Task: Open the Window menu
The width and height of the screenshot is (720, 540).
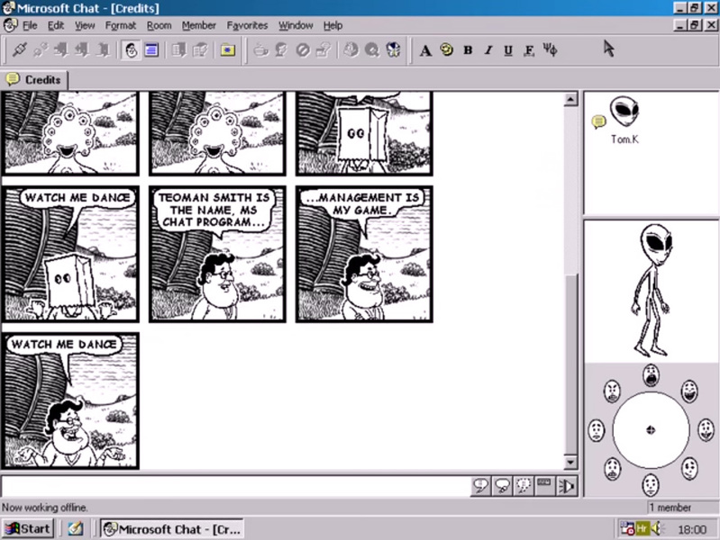Action: click(x=296, y=26)
